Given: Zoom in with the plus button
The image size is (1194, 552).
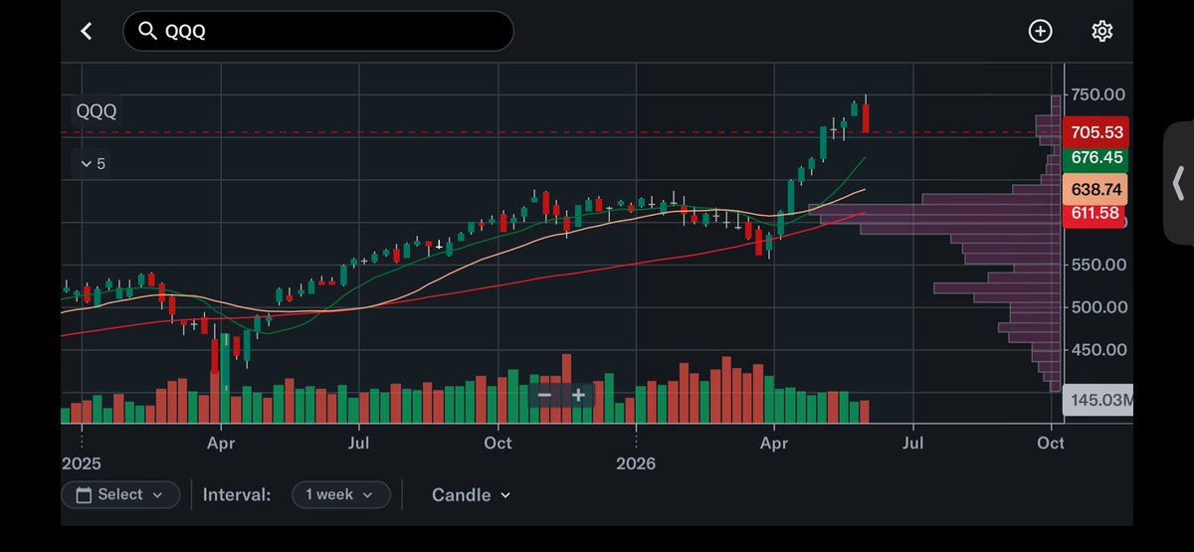Looking at the screenshot, I should coord(578,395).
